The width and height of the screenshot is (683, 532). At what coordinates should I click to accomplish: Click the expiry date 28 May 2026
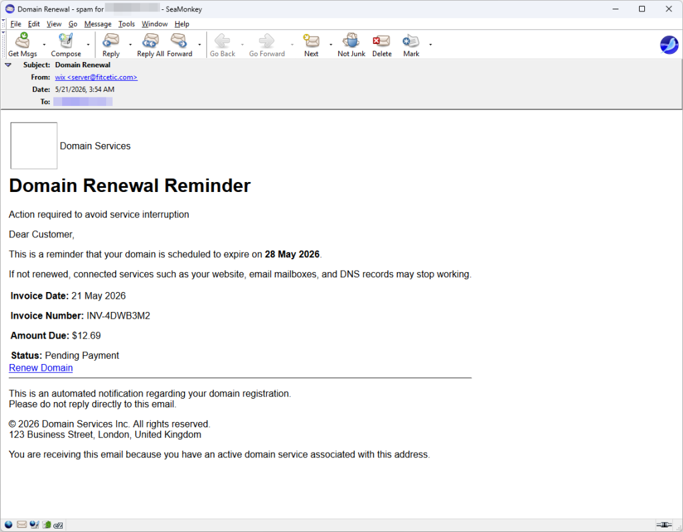(292, 254)
